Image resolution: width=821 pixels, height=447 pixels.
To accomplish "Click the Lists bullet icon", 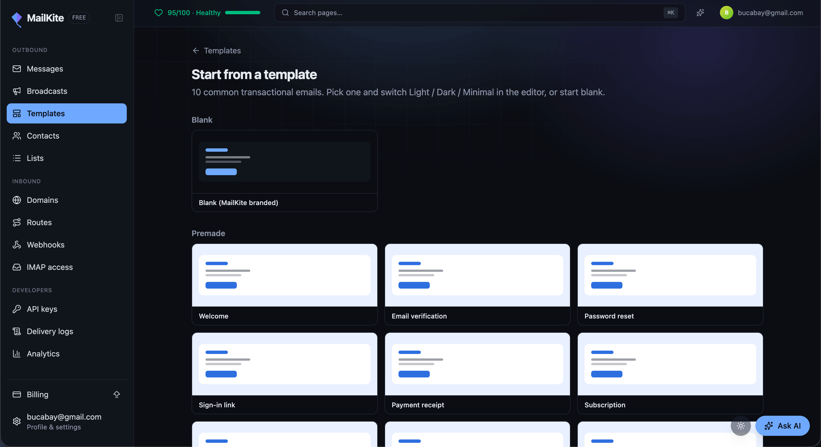I will pos(16,158).
